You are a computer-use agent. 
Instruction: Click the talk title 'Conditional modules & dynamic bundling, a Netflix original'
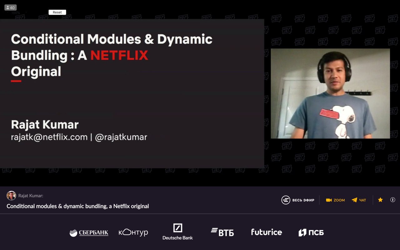click(x=78, y=206)
